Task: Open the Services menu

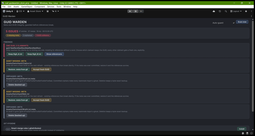Action: pos(51,7)
